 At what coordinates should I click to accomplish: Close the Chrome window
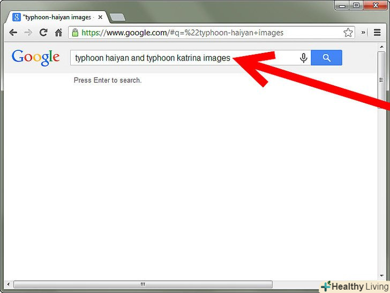coord(376,5)
